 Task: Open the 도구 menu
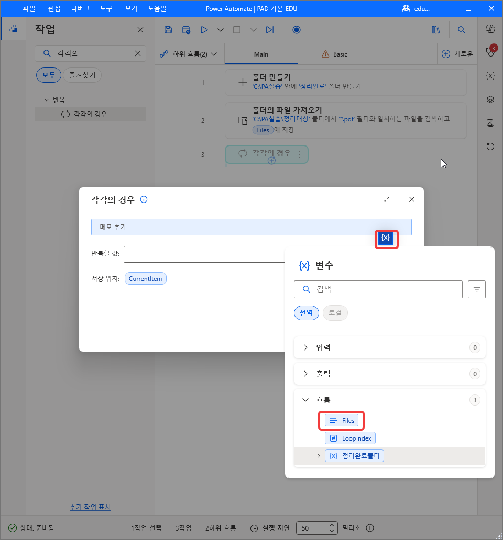[x=106, y=8]
